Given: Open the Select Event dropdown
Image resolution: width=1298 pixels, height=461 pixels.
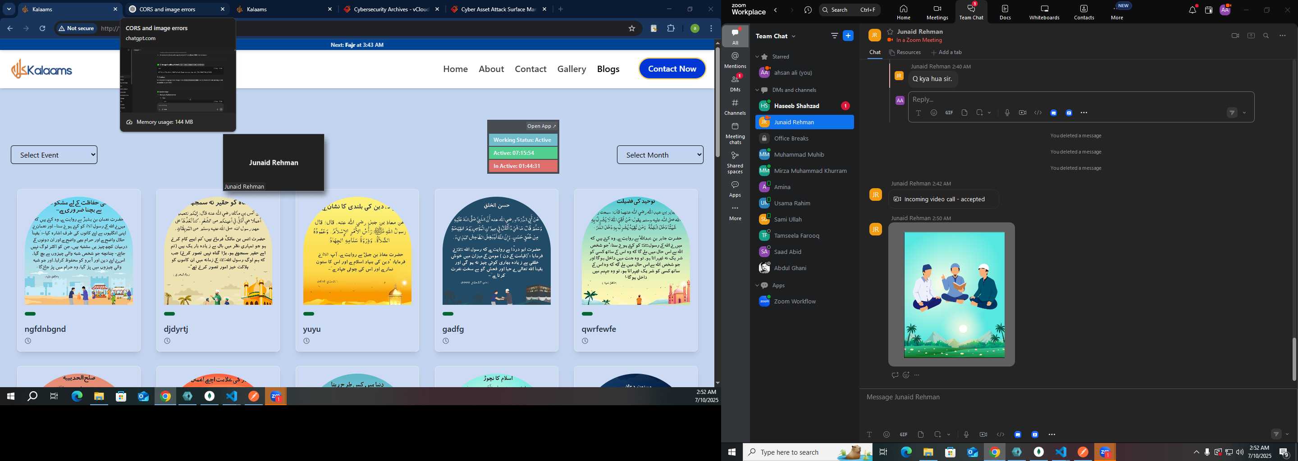Looking at the screenshot, I should (x=54, y=155).
